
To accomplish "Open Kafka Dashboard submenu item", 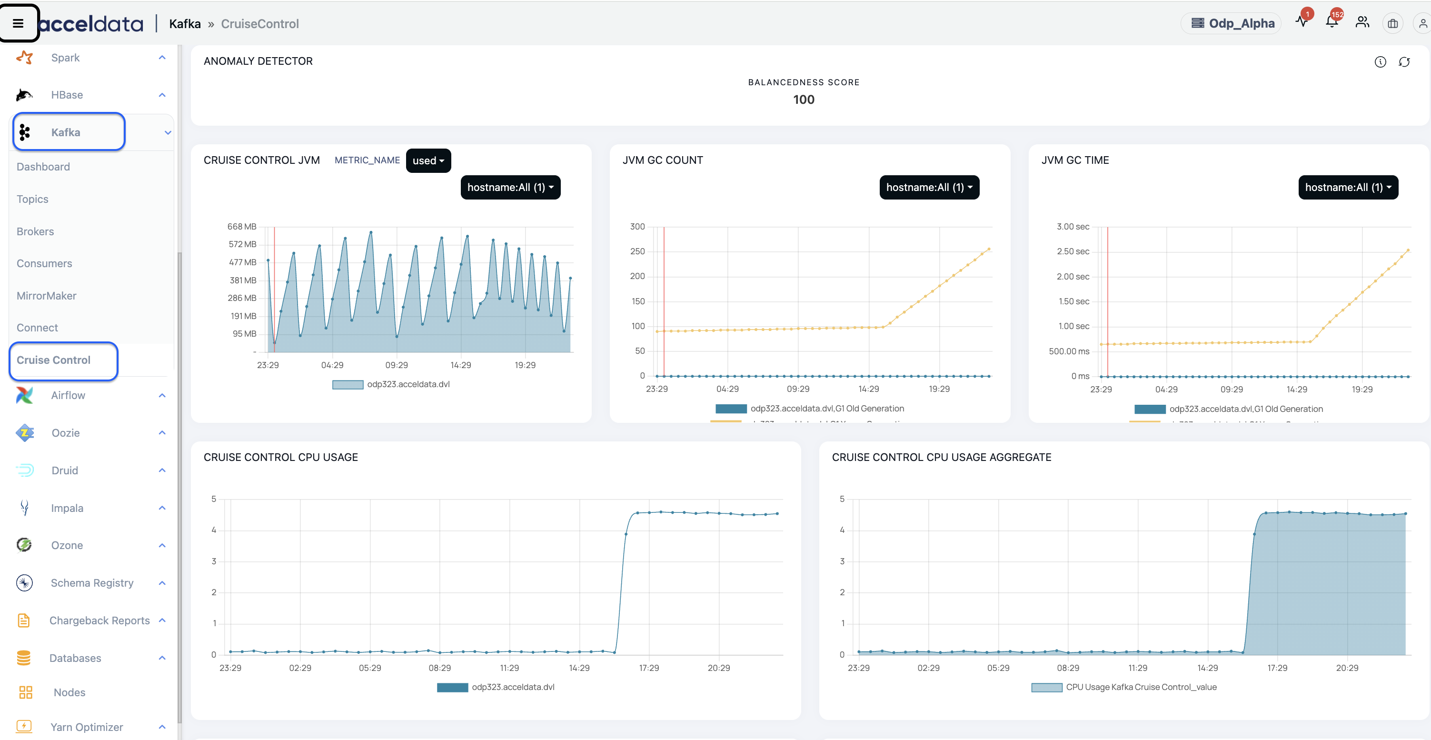I will pyautogui.click(x=43, y=167).
